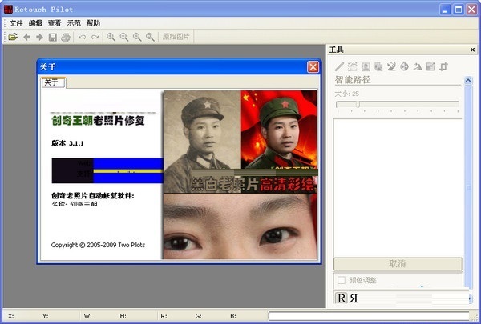Click the zoom out magnifier icon
The height and width of the screenshot is (324, 481).
tap(124, 37)
